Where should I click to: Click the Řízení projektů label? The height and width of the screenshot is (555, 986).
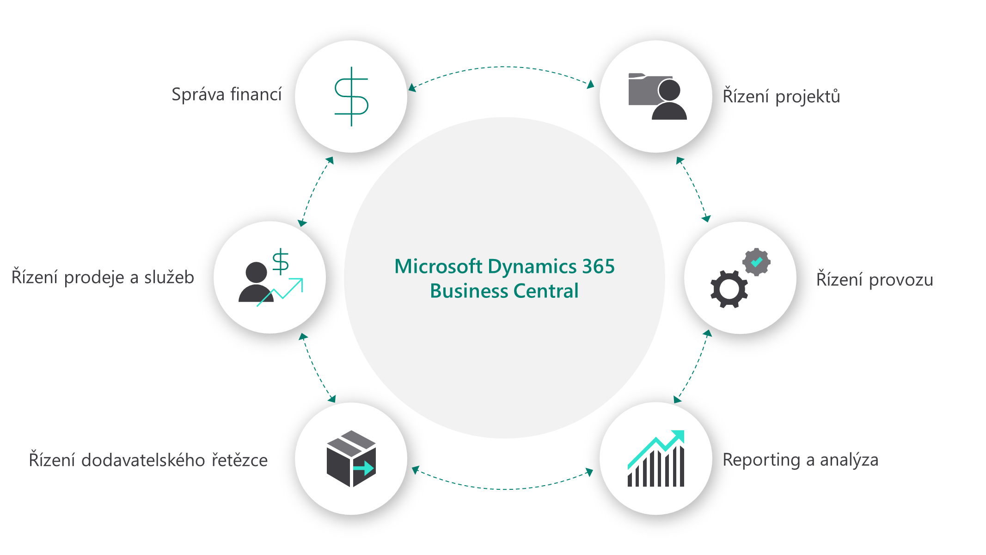781,96
